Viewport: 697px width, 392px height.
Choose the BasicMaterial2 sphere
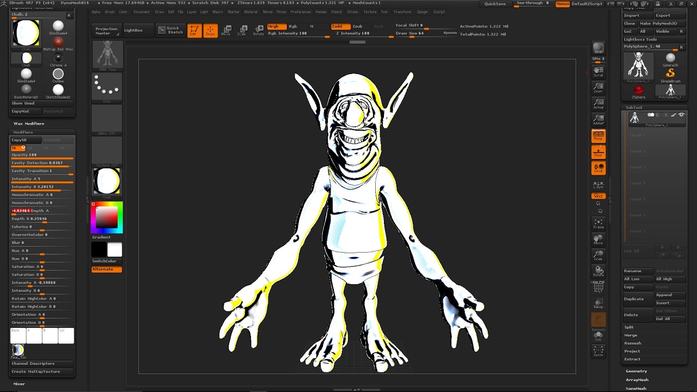(x=26, y=91)
